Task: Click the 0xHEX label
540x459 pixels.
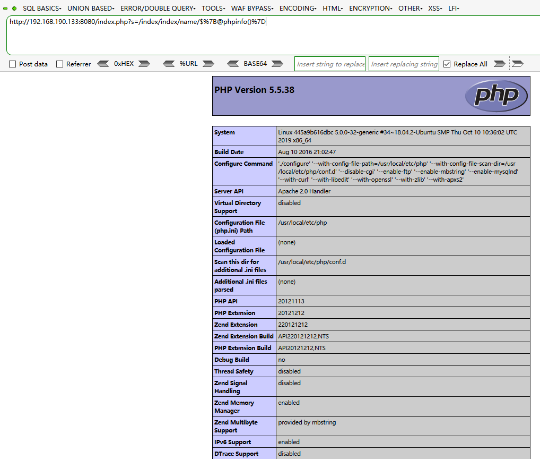Action: click(x=124, y=64)
